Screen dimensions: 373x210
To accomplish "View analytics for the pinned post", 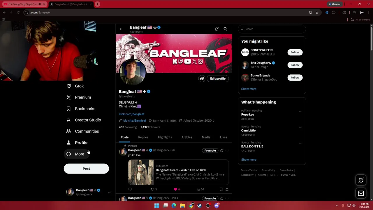I will click(x=200, y=190).
